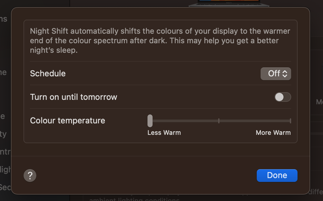Click the Colour temperature slider thumb
The image size is (323, 201).
(150, 121)
